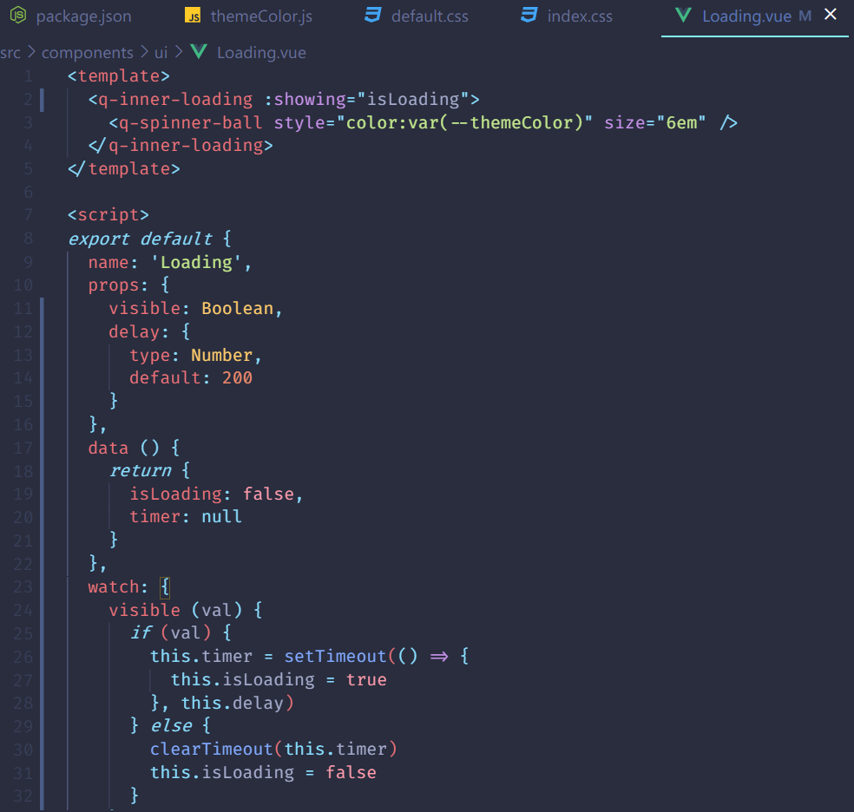Click 'timer: null' on line 20
Image resolution: width=854 pixels, height=812 pixels.
186,516
